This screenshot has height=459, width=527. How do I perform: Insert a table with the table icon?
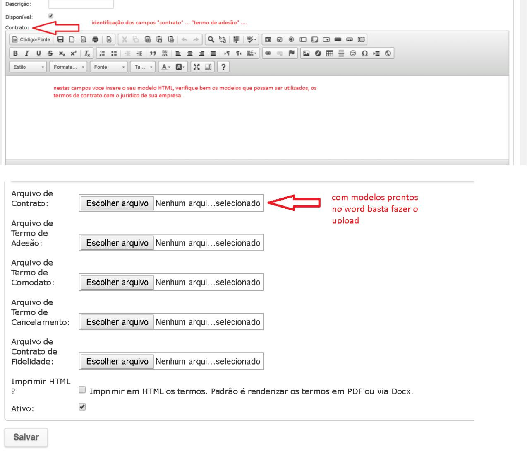point(330,53)
